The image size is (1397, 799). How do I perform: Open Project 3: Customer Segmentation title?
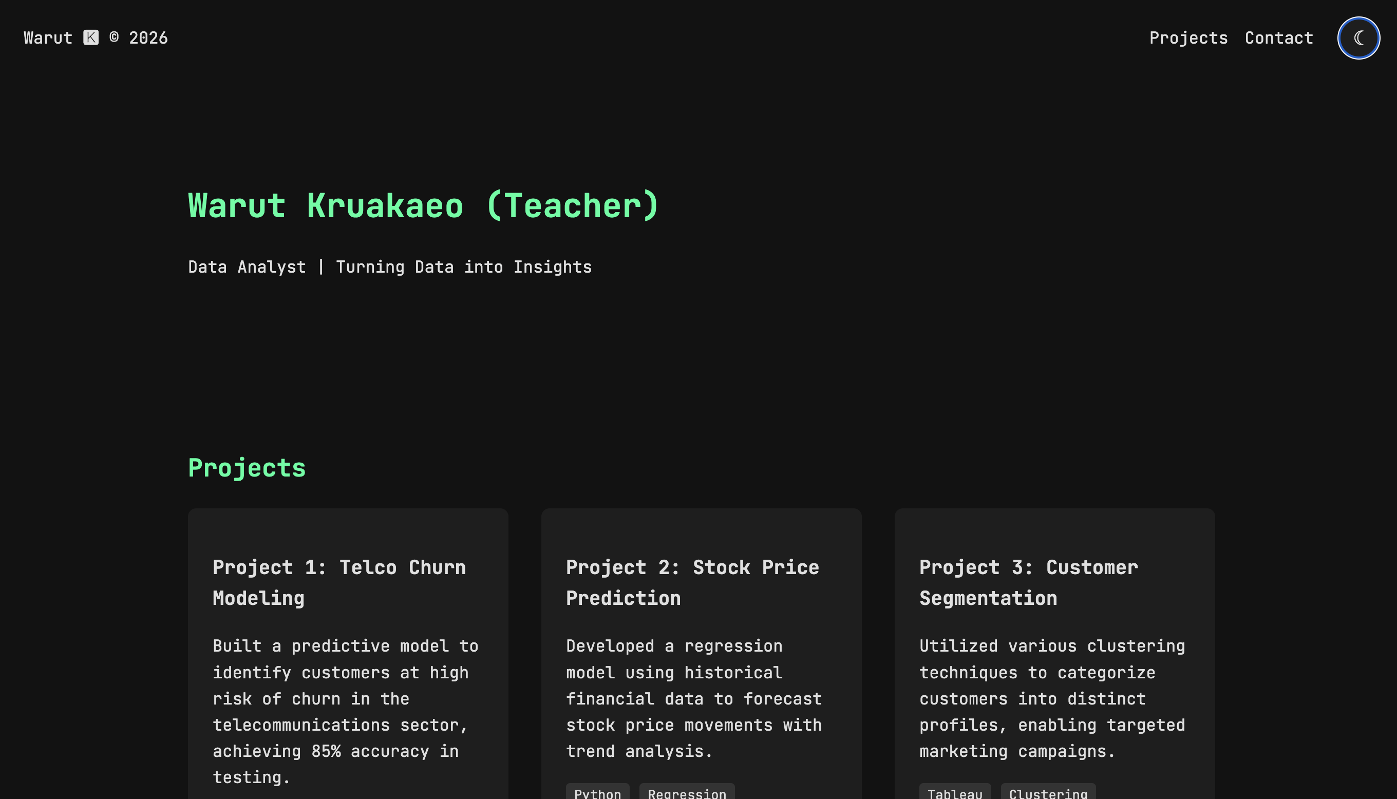point(1028,582)
